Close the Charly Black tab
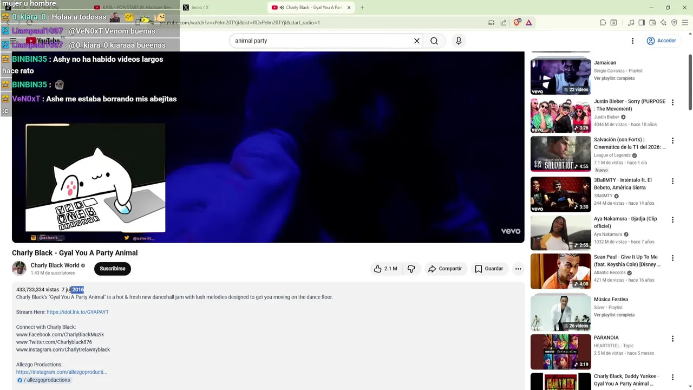The height and width of the screenshot is (390, 693). (x=349, y=8)
